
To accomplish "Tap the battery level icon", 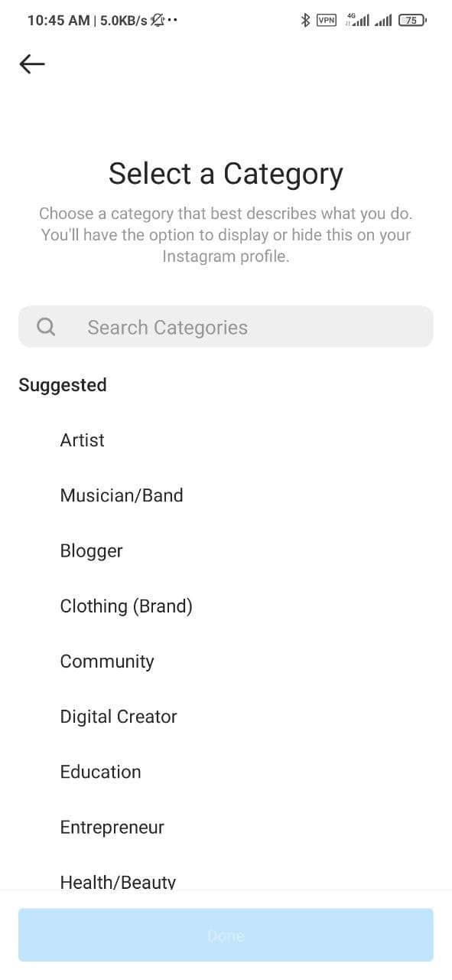I will coord(413,21).
